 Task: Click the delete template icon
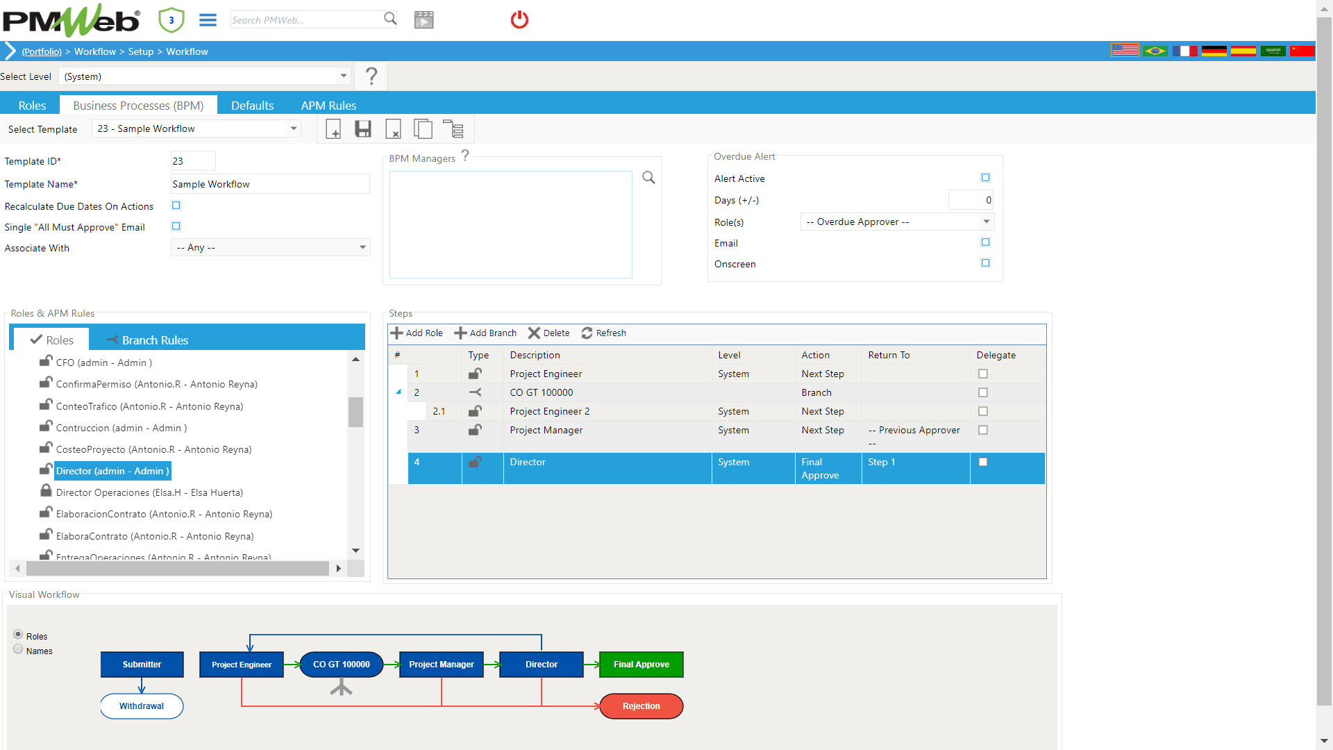point(393,129)
